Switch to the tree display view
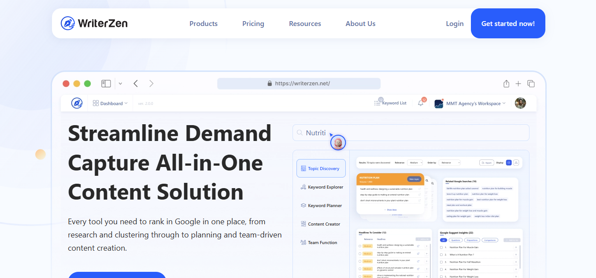The image size is (596, 278). (x=516, y=163)
